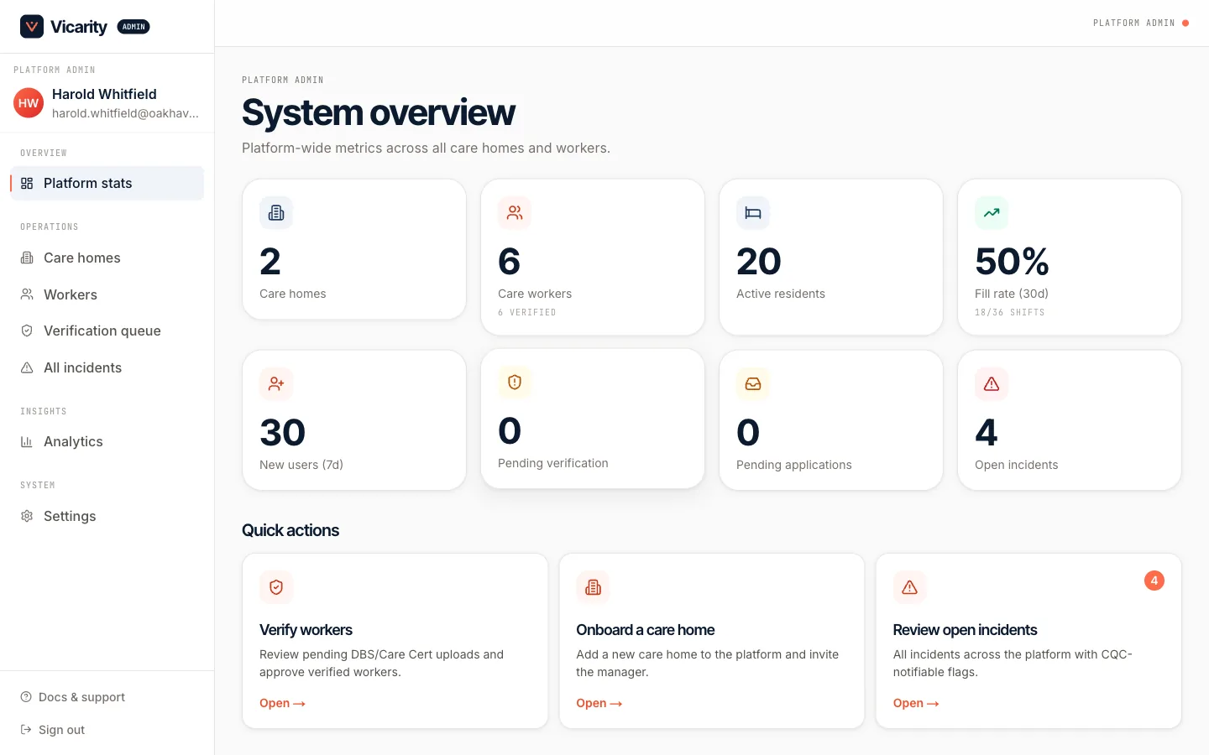1209x755 pixels.
Task: Open the Care homes stat card showing 2
Action: pyautogui.click(x=354, y=249)
